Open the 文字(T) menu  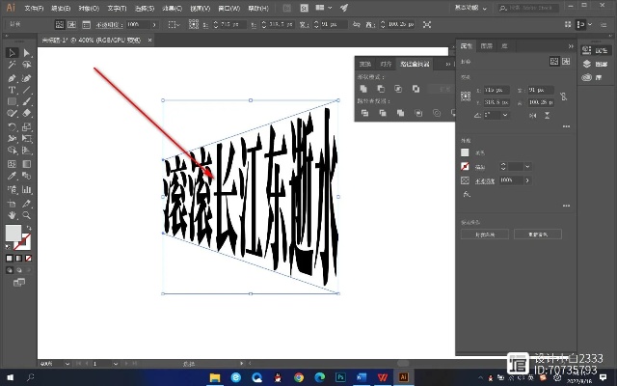click(117, 9)
